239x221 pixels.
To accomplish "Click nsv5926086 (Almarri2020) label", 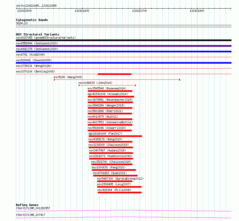I will coord(107,128).
